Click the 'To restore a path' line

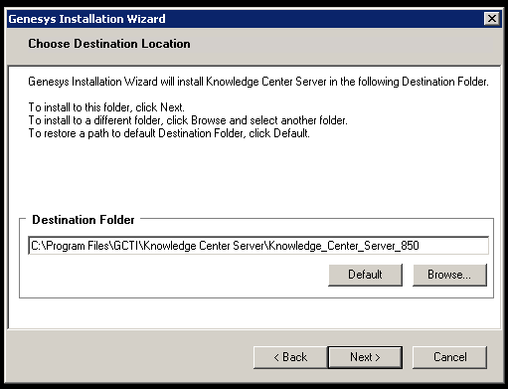[x=169, y=133]
